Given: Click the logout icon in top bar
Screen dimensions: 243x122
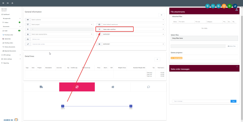Looking at the screenshot, I should [x=8, y=3].
